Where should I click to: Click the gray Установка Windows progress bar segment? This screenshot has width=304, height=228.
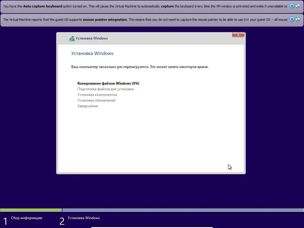click(183, 210)
